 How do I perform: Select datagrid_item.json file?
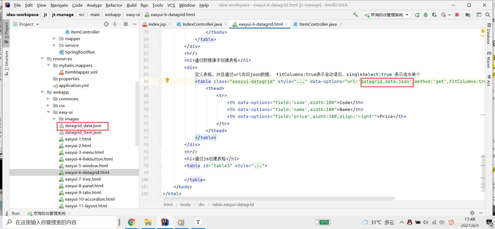[83, 132]
